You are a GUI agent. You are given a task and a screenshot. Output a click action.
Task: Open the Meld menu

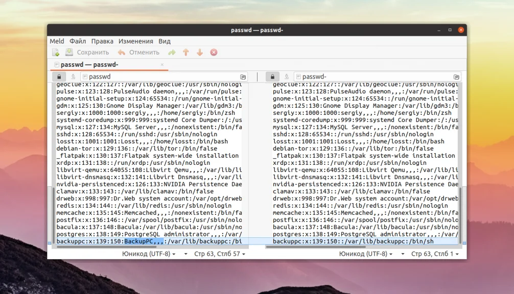tap(57, 41)
